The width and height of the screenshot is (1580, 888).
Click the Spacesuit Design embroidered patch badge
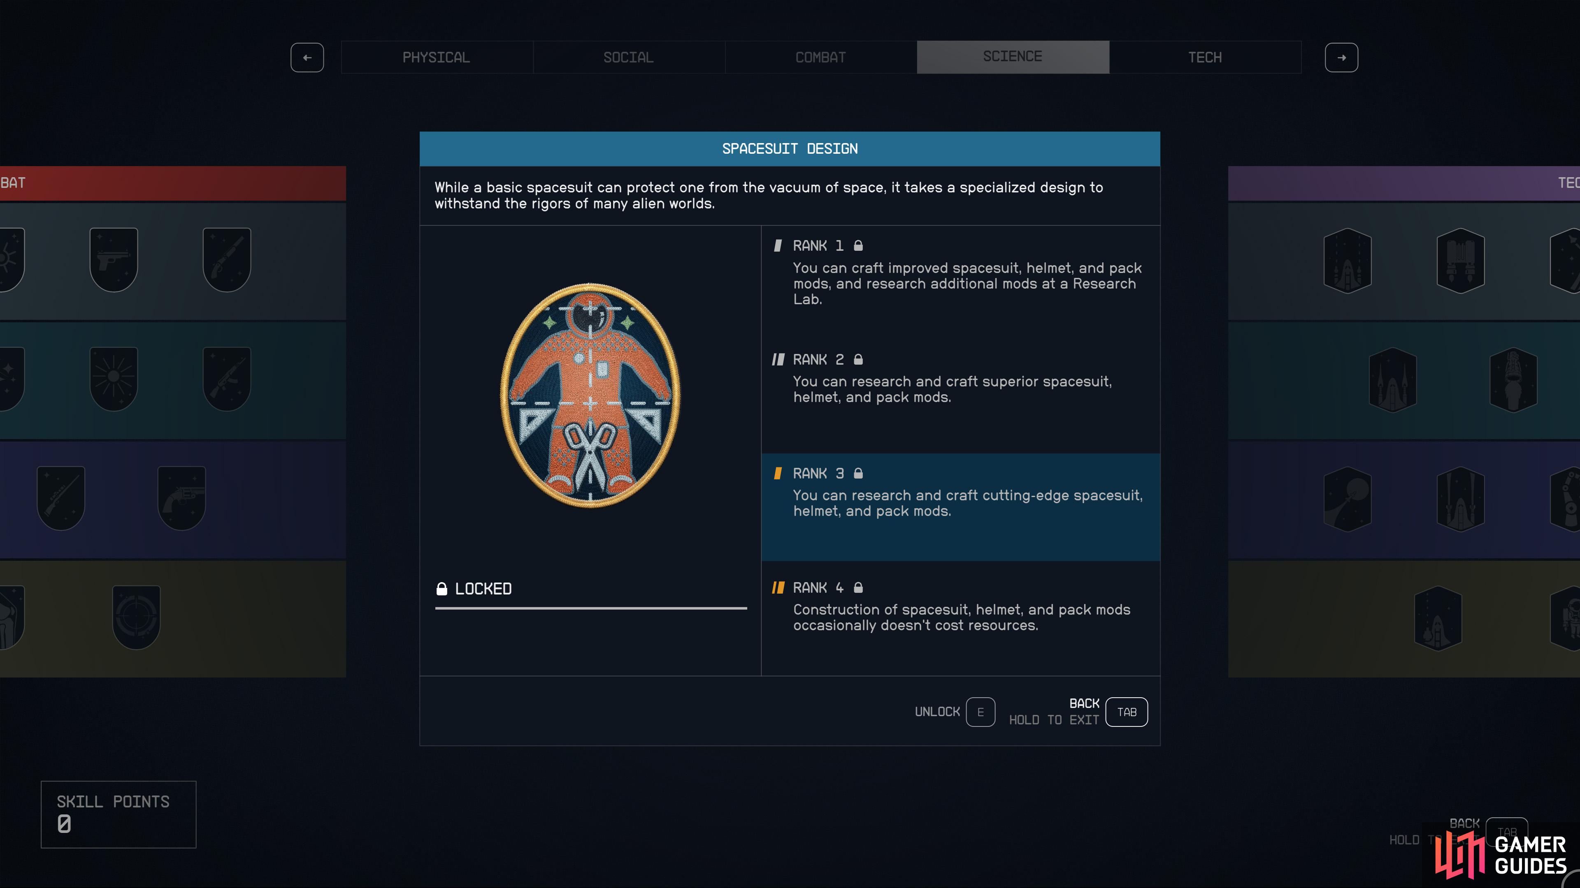click(590, 395)
